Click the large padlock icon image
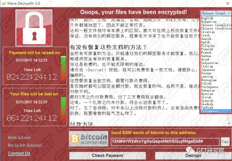The width and height of the screenshot is (232, 161). 34,28
